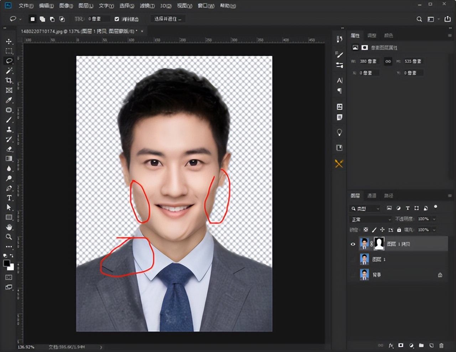
Task: Choose the Eyedropper tool
Action: click(x=9, y=100)
